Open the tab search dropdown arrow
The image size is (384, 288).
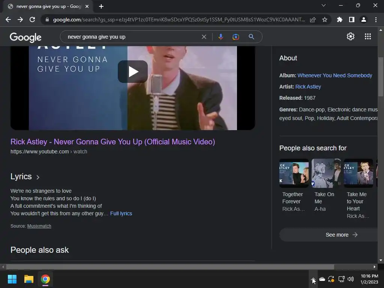pyautogui.click(x=324, y=5)
